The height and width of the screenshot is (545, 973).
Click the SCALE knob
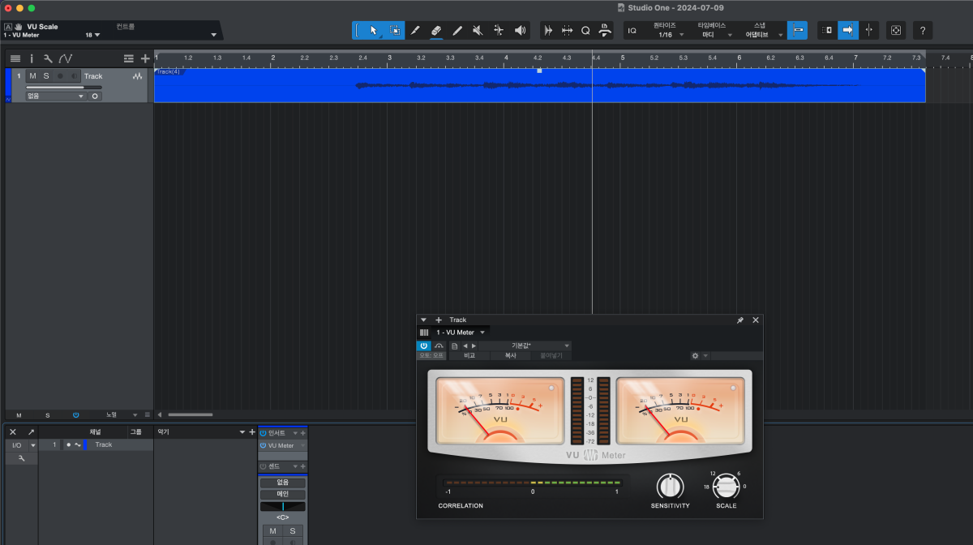point(726,487)
